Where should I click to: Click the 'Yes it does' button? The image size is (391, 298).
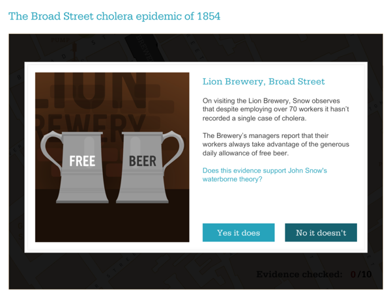click(239, 232)
